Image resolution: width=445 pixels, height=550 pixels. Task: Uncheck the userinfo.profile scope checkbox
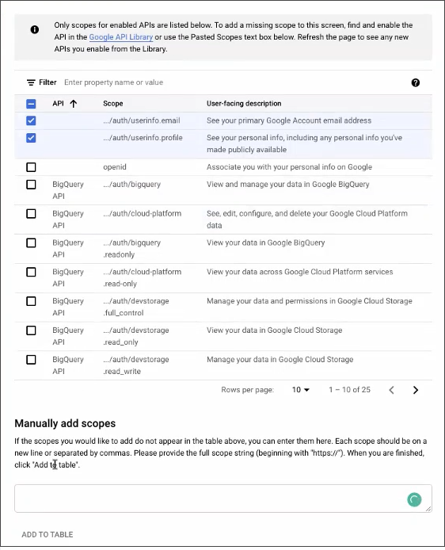coord(31,138)
